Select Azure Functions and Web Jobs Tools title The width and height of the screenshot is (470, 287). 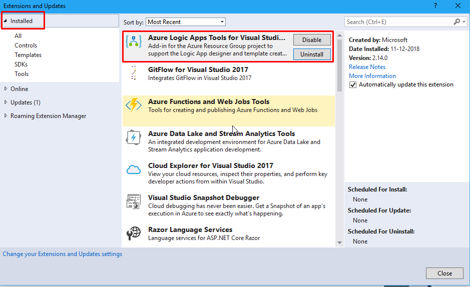(209, 101)
